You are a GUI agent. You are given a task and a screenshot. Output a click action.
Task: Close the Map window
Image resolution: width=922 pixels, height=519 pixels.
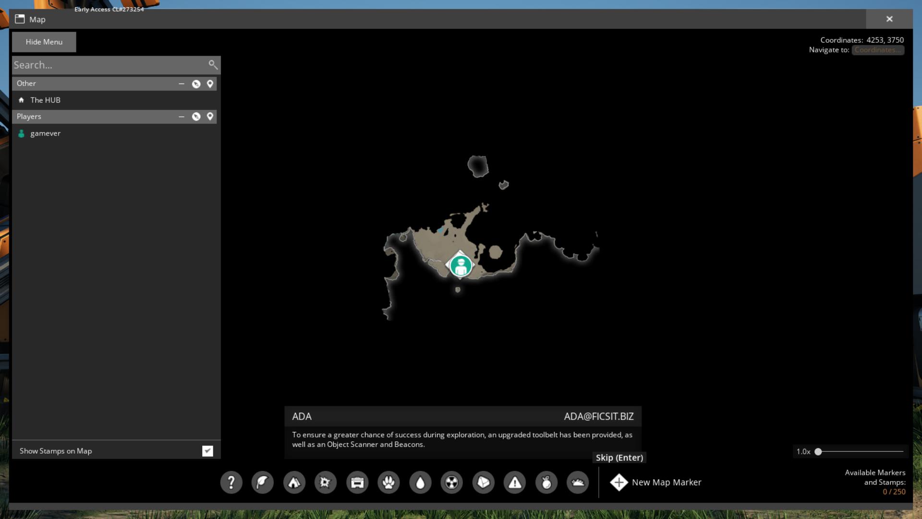[x=889, y=19]
